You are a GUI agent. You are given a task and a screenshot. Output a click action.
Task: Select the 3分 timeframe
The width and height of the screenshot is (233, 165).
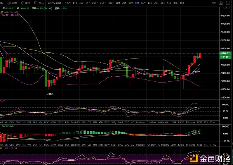tap(81, 3)
